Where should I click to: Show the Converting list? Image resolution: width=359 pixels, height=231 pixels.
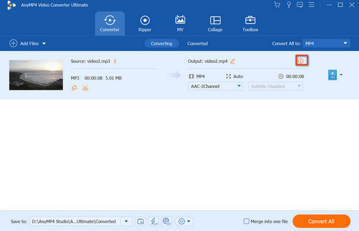pos(162,44)
